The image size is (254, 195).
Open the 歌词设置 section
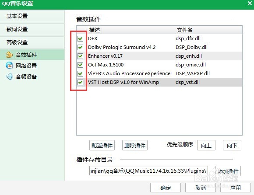(32, 29)
